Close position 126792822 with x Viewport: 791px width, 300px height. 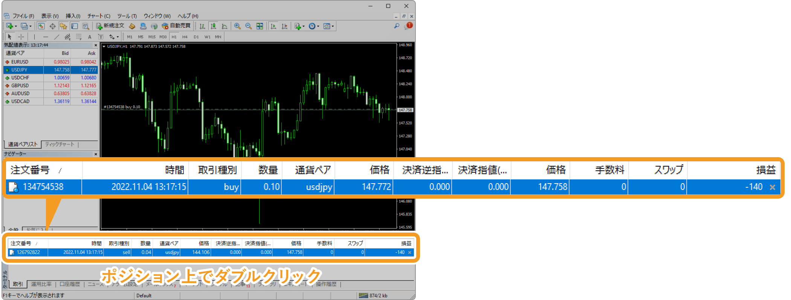coord(410,253)
